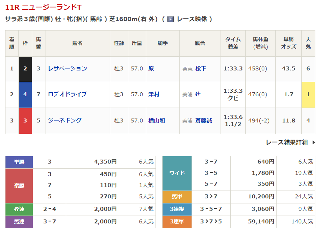Open trainer 辻 profile
This screenshot has width=322, height=232.
coord(198,94)
